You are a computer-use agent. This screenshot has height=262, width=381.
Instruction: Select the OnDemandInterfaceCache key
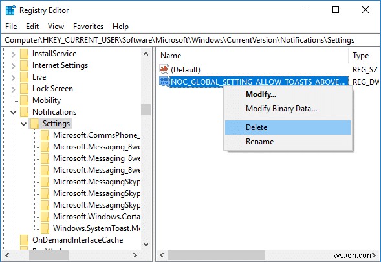[78, 240]
